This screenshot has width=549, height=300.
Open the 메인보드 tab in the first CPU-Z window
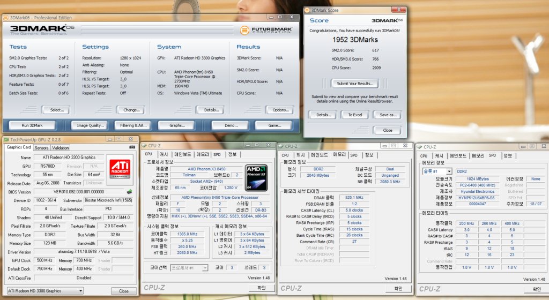182,154
